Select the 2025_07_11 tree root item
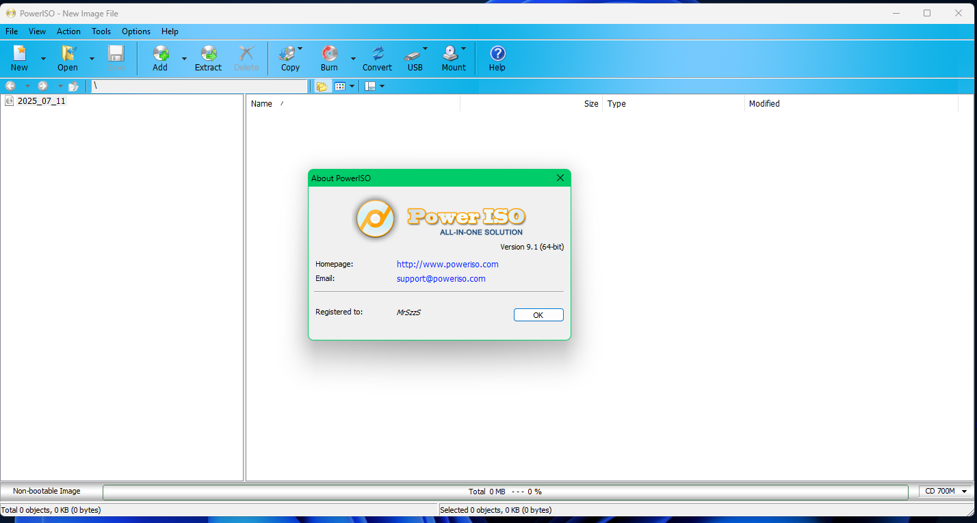 (x=42, y=101)
